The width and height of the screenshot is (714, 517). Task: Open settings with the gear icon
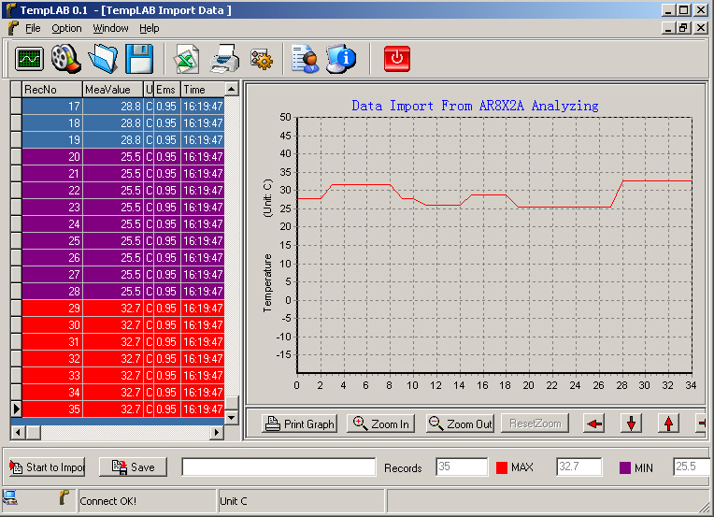tap(261, 59)
